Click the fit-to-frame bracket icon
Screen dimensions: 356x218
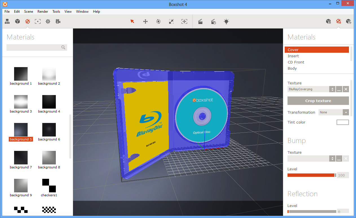click(38, 21)
